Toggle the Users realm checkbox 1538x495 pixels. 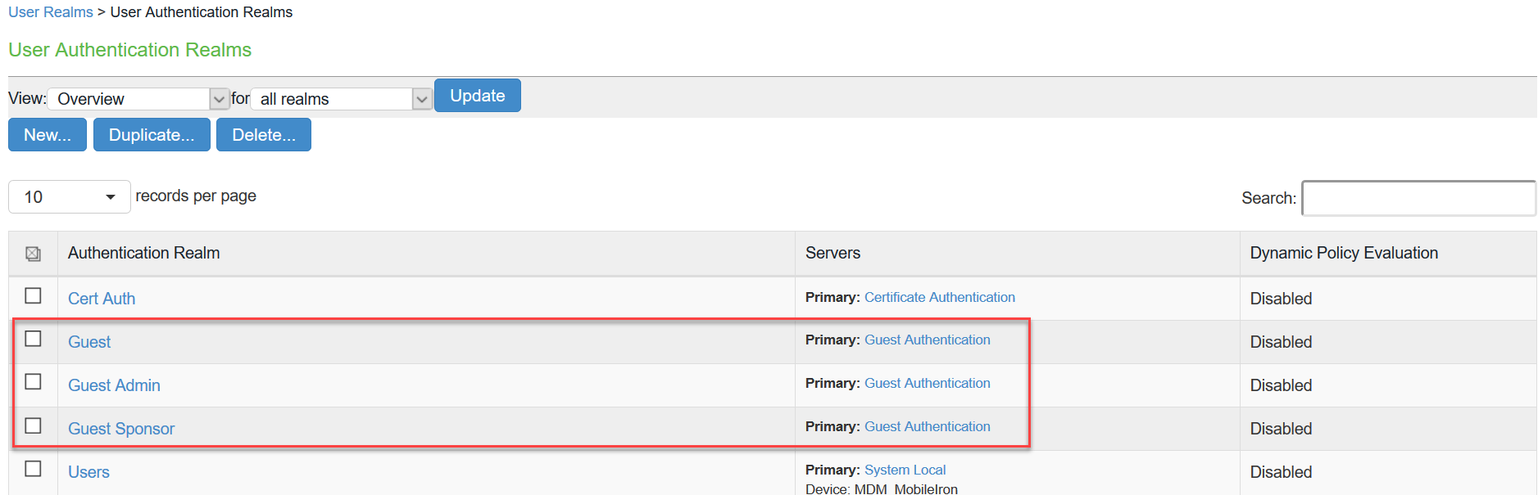[33, 469]
